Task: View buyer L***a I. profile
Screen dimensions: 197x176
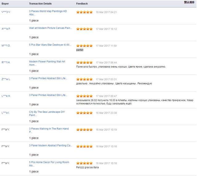Action: click(6, 113)
